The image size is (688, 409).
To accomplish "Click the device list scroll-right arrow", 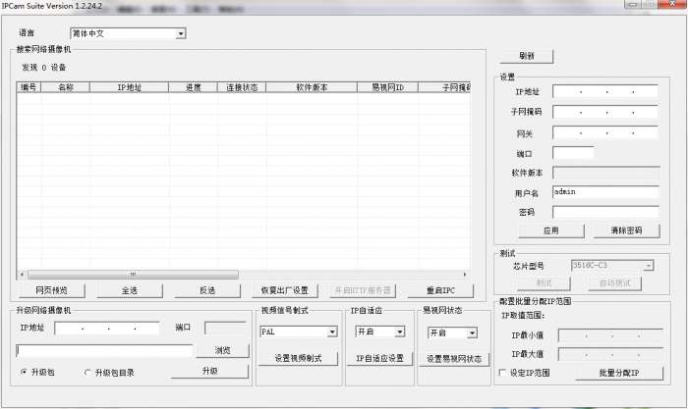I will 465,275.
